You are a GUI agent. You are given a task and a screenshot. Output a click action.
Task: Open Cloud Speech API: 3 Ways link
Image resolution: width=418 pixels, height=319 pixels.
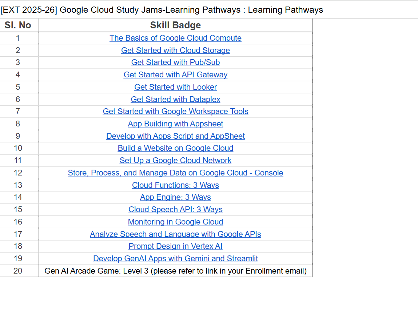point(176,209)
